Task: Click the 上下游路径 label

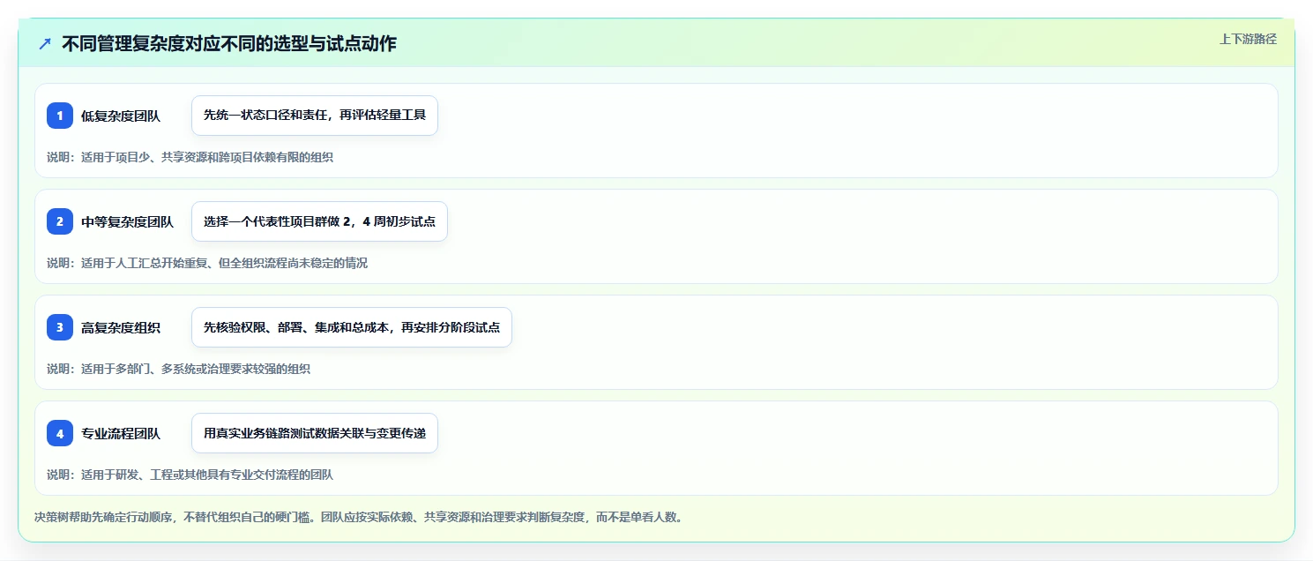Action: (x=1248, y=39)
